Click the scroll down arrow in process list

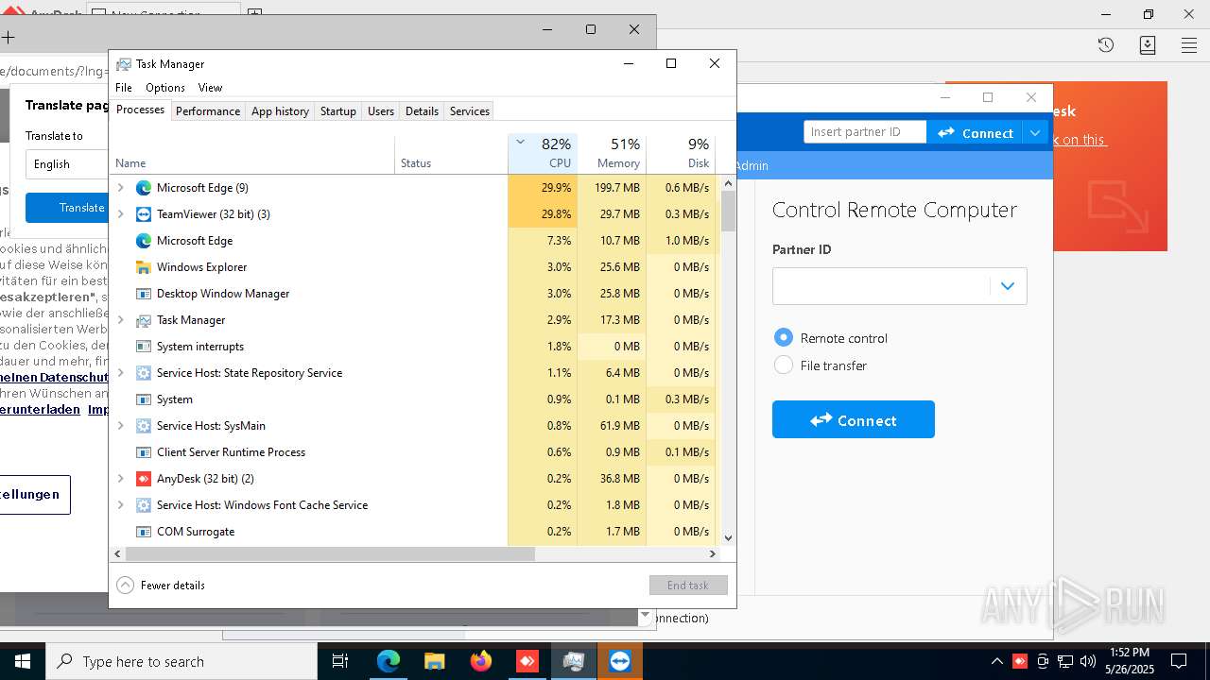(x=728, y=537)
